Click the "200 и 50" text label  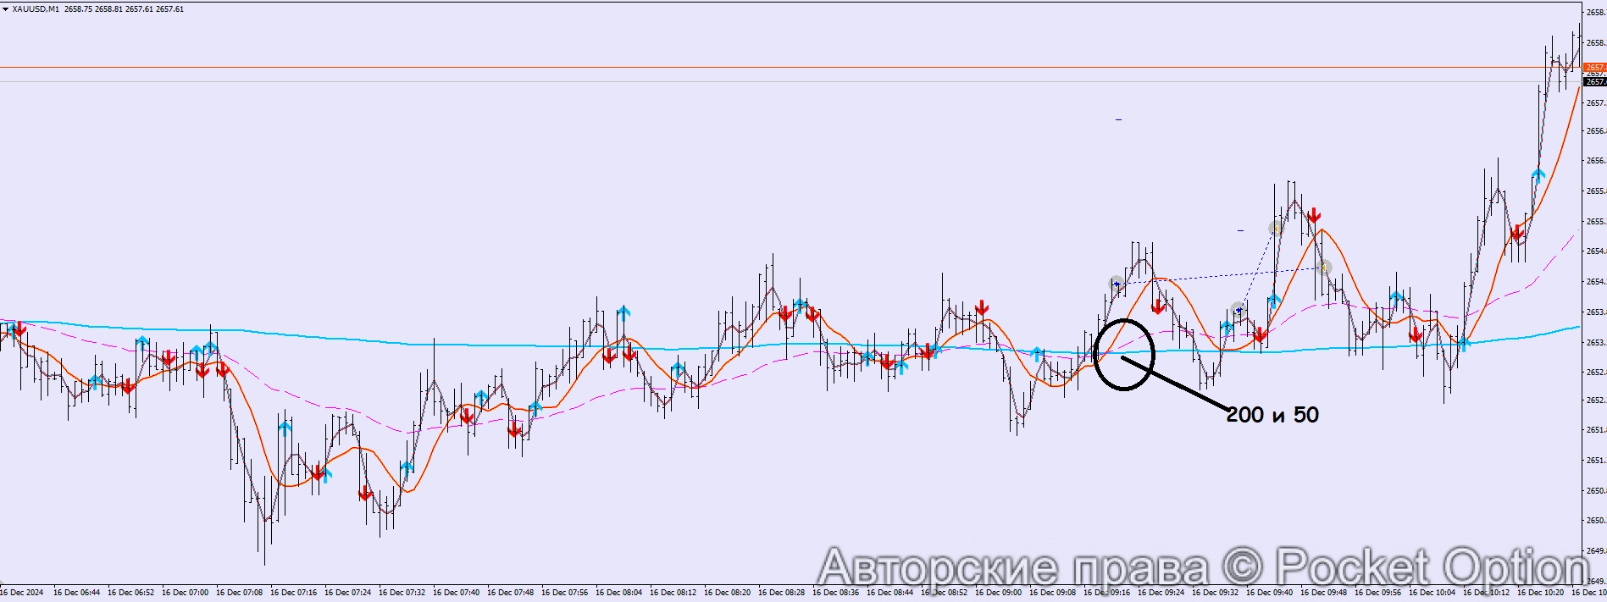tap(1272, 415)
